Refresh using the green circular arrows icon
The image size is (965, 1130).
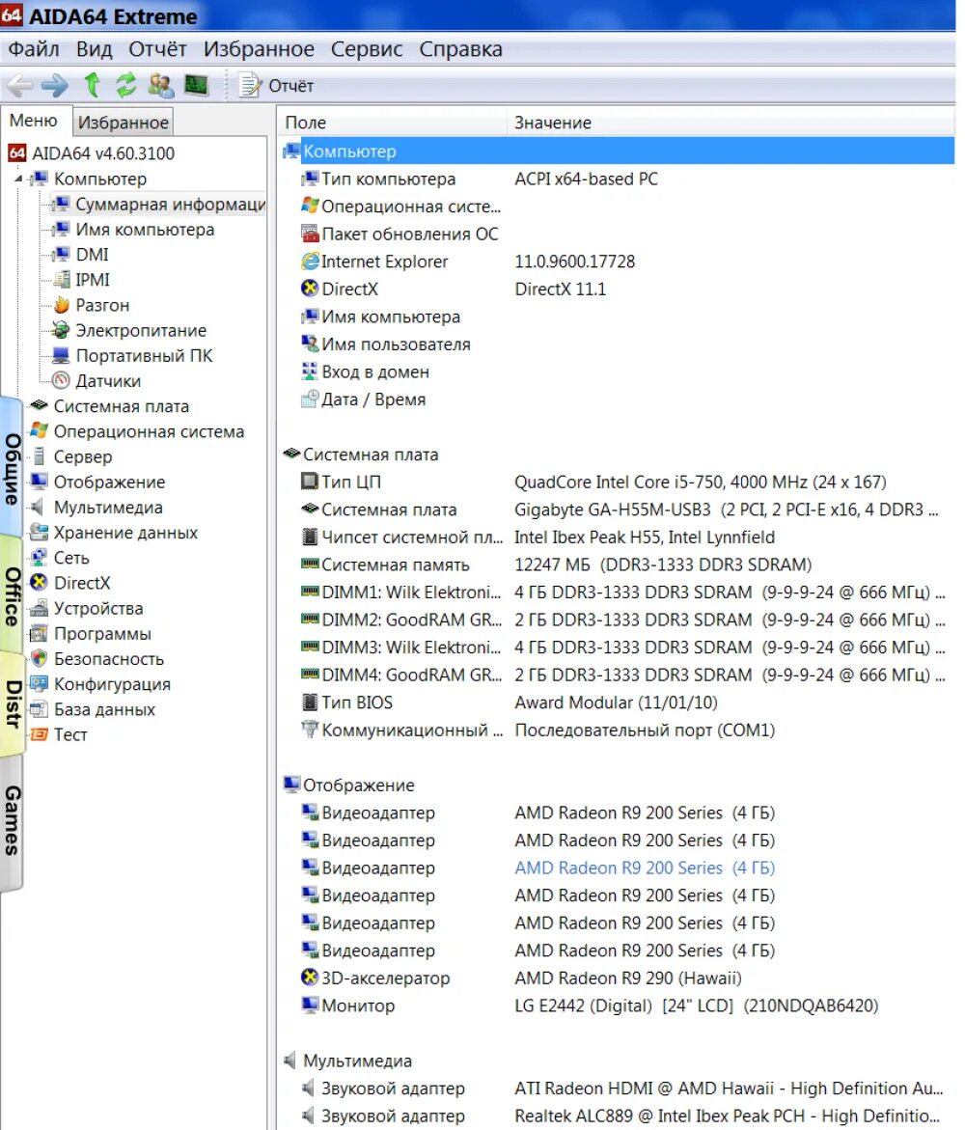(x=126, y=85)
